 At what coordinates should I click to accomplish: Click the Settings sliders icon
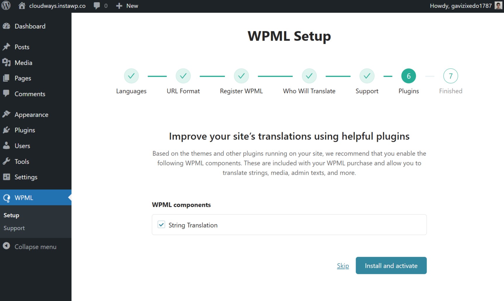[x=6, y=177]
